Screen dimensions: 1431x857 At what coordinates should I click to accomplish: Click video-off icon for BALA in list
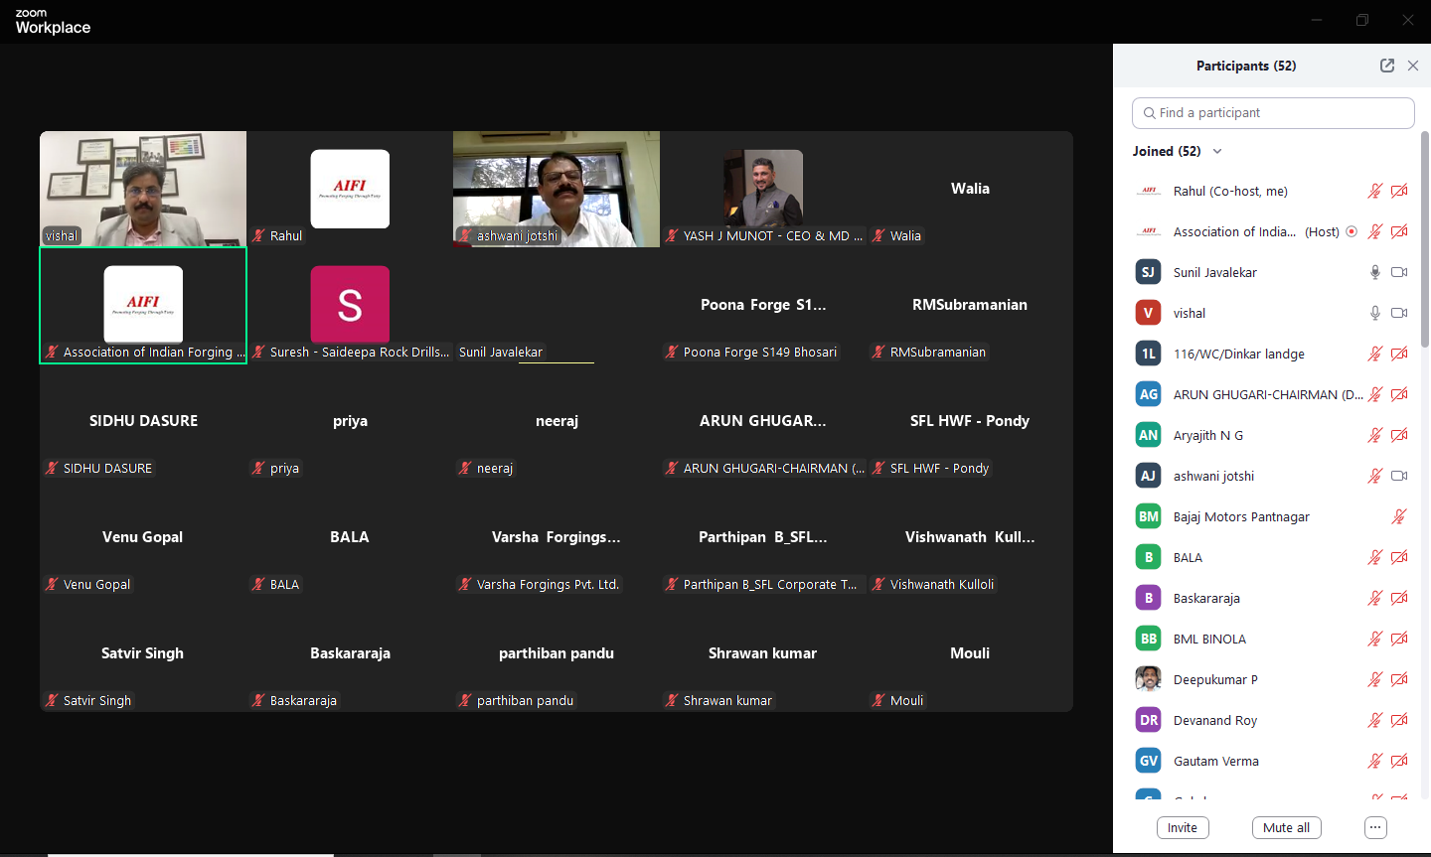(1399, 557)
